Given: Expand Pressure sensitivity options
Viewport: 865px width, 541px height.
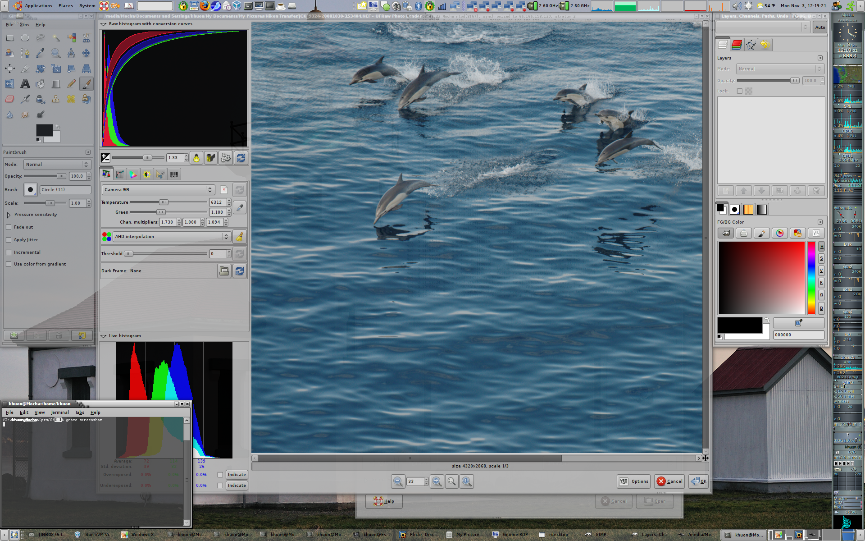Looking at the screenshot, I should click(x=9, y=215).
